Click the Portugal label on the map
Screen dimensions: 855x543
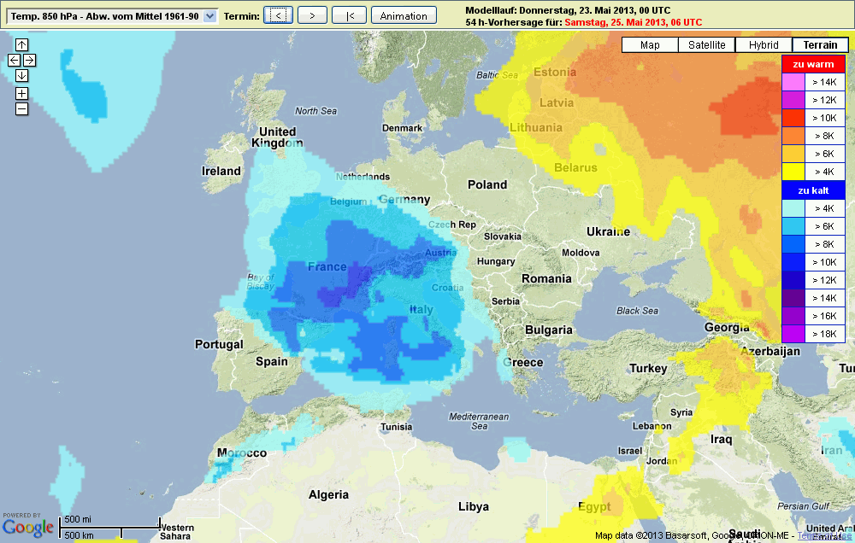coord(219,344)
